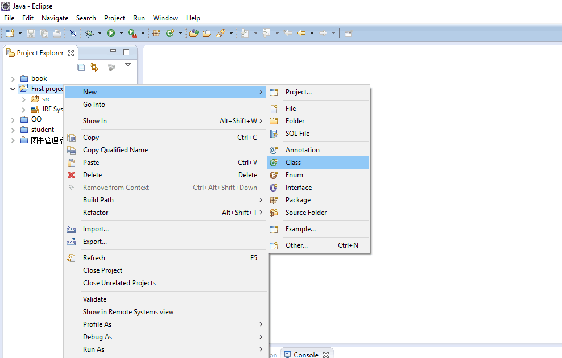562x358 pixels.
Task: Click the Run External Tools icon
Action: coord(133,34)
